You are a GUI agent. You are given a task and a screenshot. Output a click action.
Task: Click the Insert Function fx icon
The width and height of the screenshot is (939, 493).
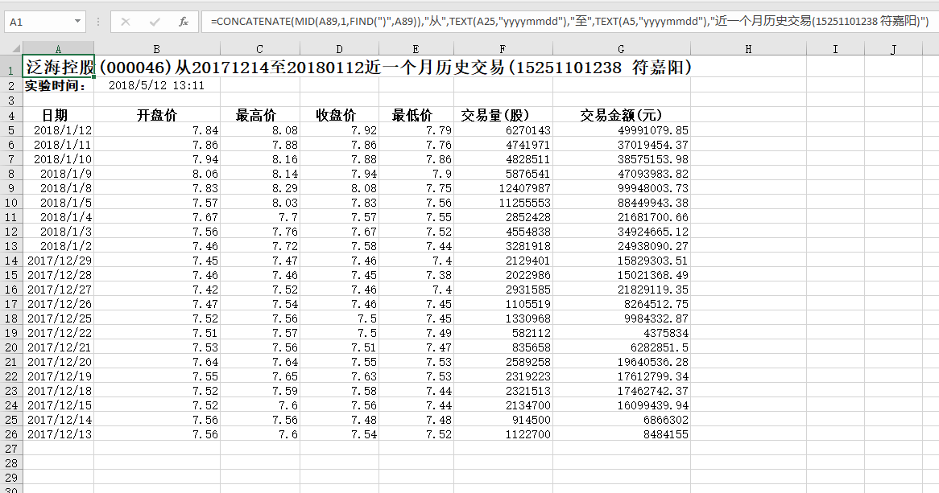coord(183,22)
